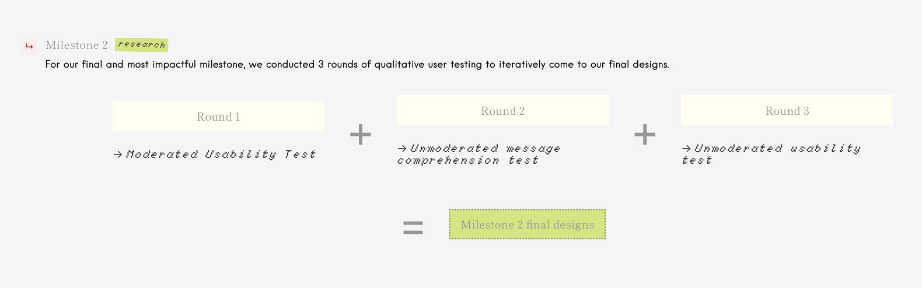Click the arrow before Unmoderated usability test

(686, 149)
